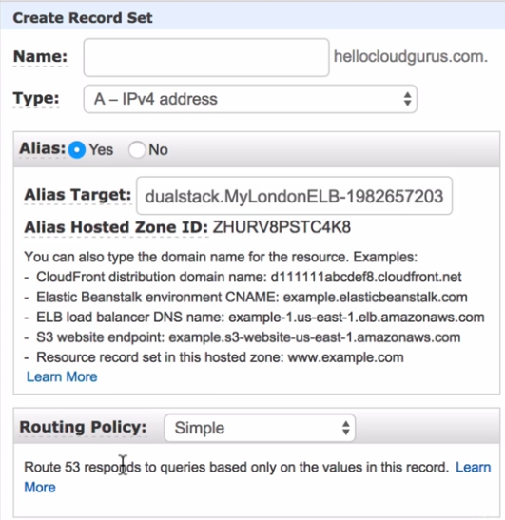Click the More link at routing description end
Image resolution: width=505 pixels, height=520 pixels.
[x=40, y=487]
